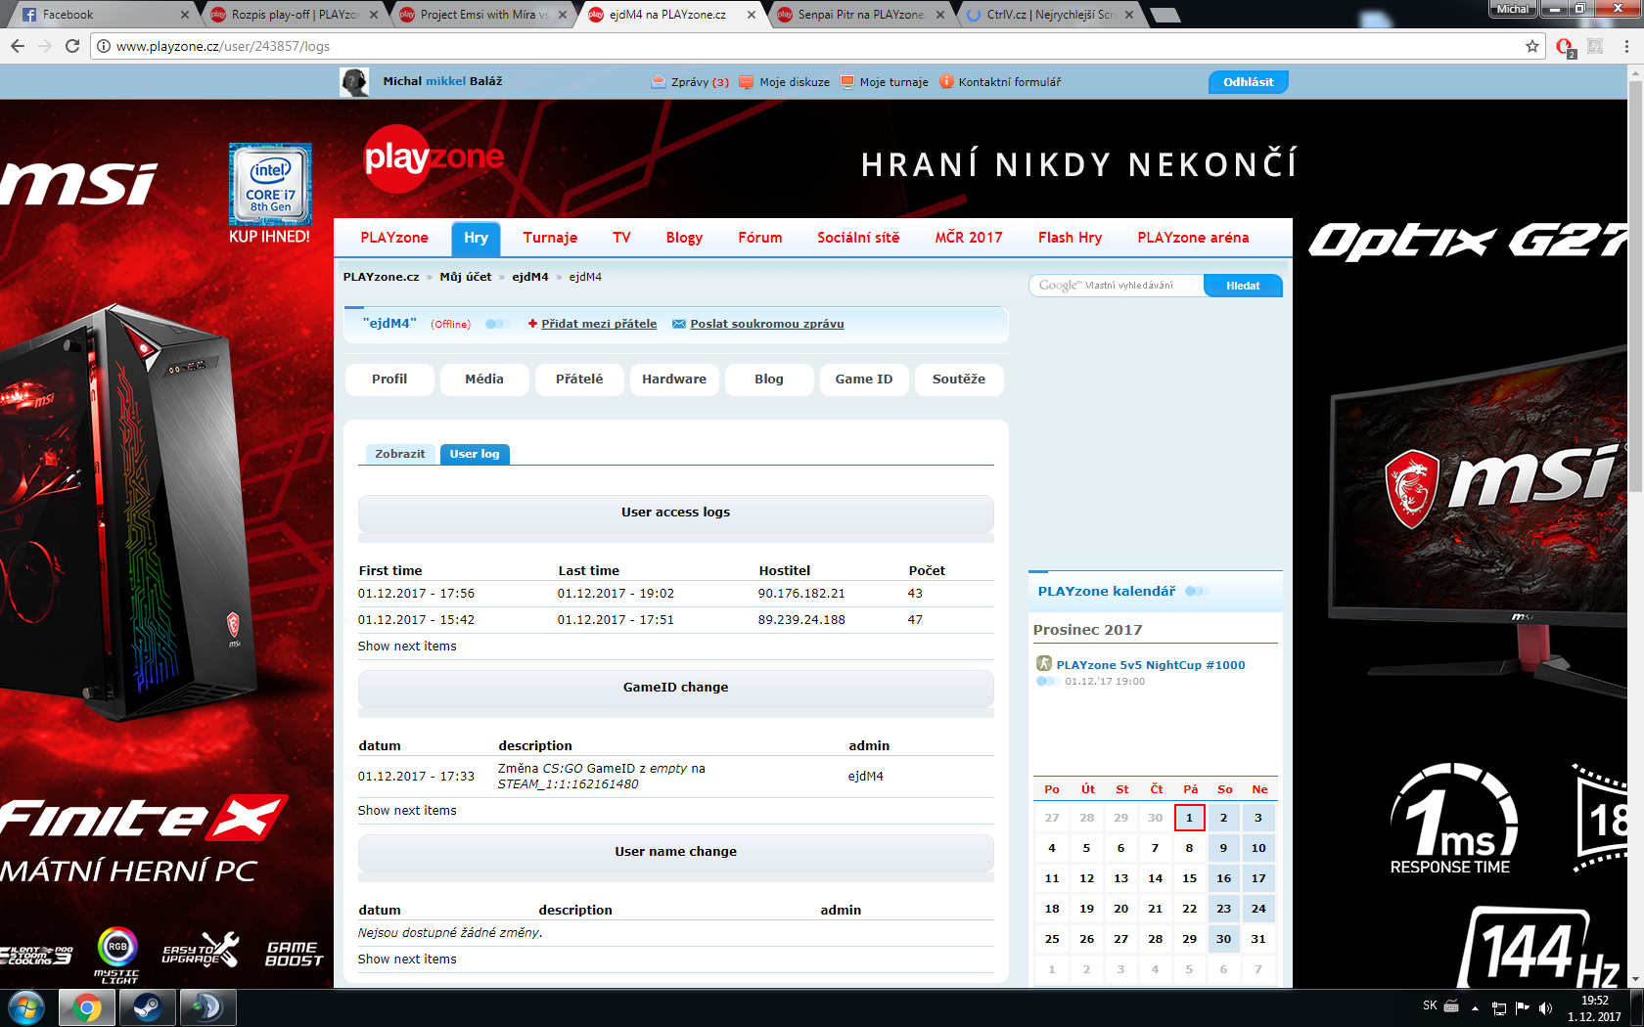1644x1027 pixels.
Task: Open Steam from the taskbar
Action: pyautogui.click(x=148, y=1007)
